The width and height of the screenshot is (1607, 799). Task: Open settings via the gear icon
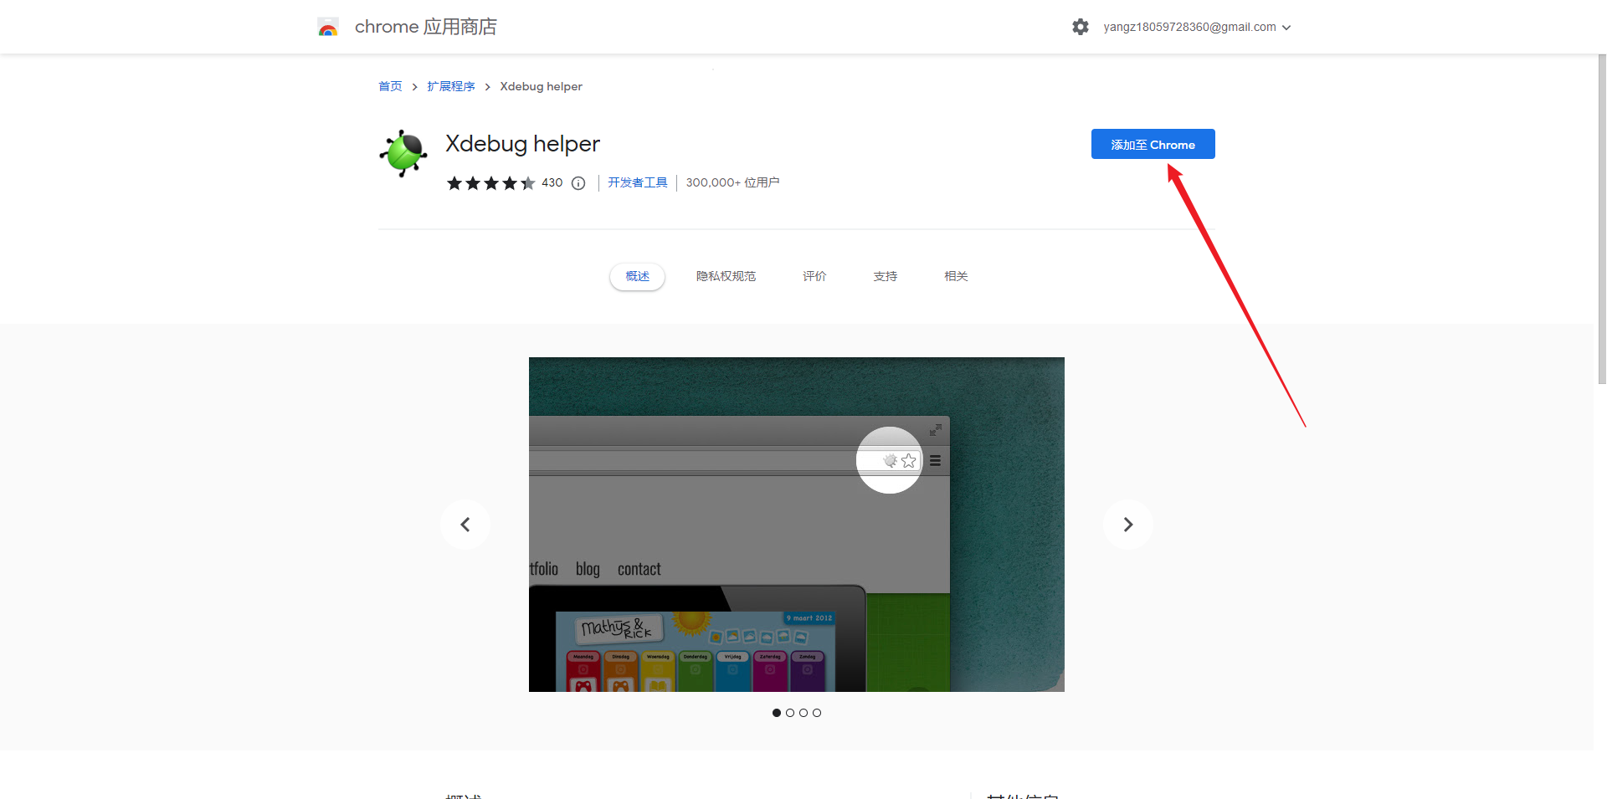(1081, 27)
